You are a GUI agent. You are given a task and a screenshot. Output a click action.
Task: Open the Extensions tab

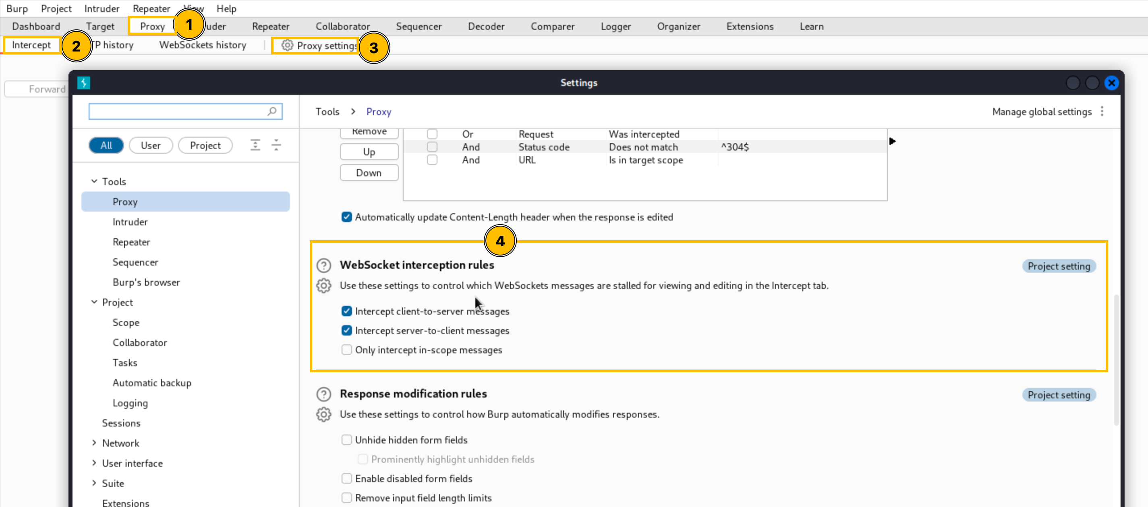[750, 26]
